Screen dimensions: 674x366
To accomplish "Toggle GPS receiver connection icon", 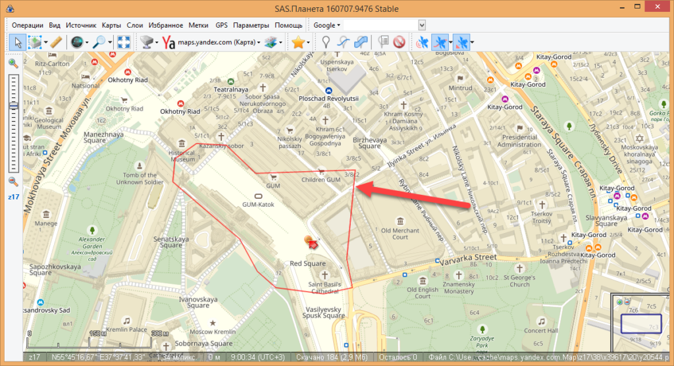I will 421,42.
